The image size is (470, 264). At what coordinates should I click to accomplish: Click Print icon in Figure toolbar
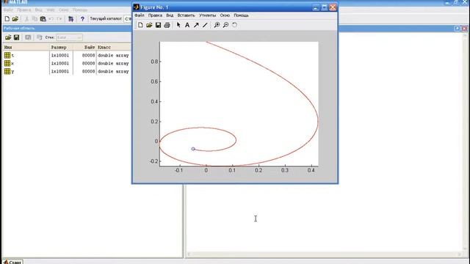point(167,25)
